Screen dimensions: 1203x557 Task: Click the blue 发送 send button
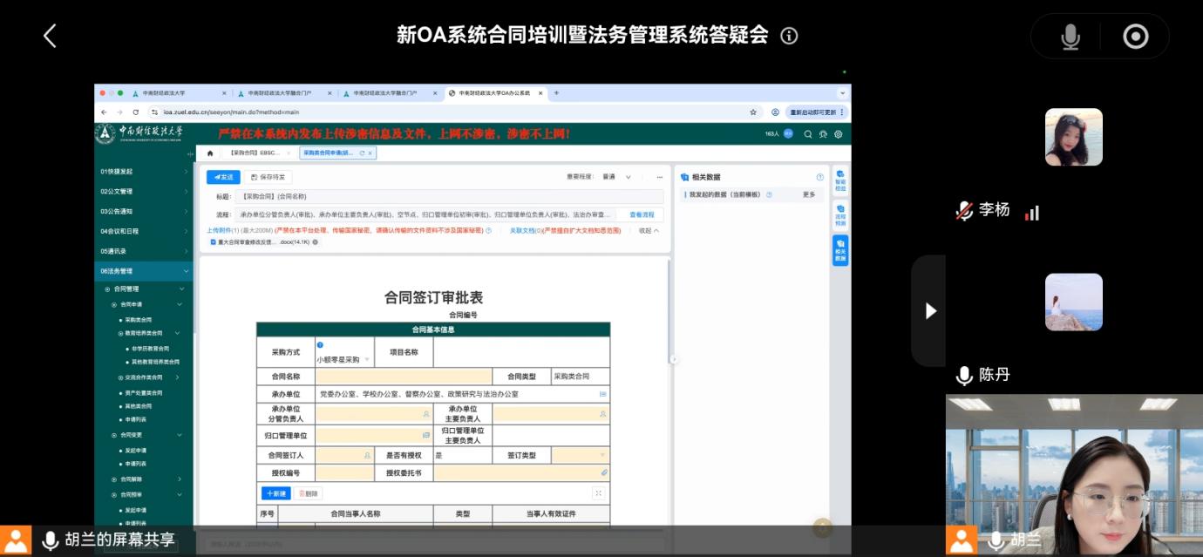[223, 177]
